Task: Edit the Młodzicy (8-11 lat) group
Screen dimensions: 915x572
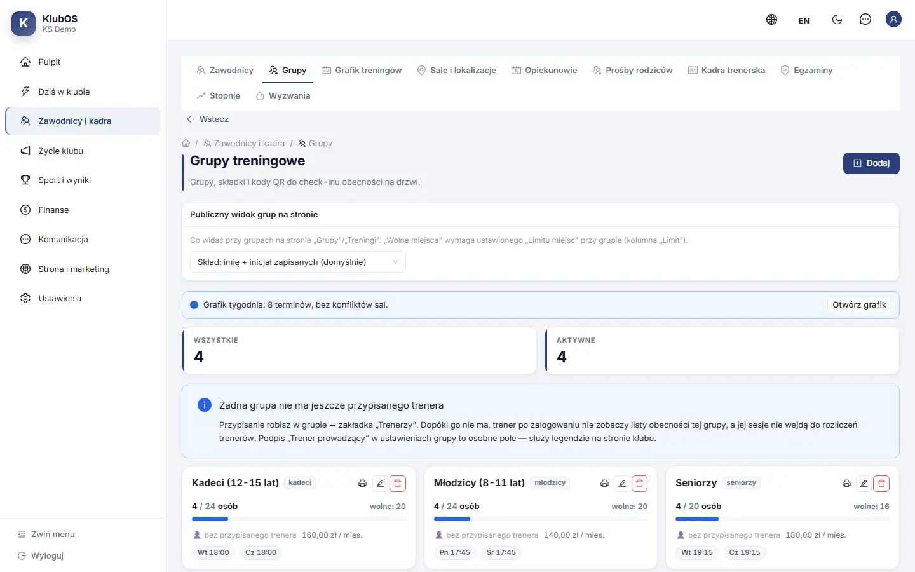Action: 622,484
